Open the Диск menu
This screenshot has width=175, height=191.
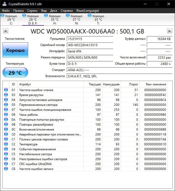(x=54, y=11)
